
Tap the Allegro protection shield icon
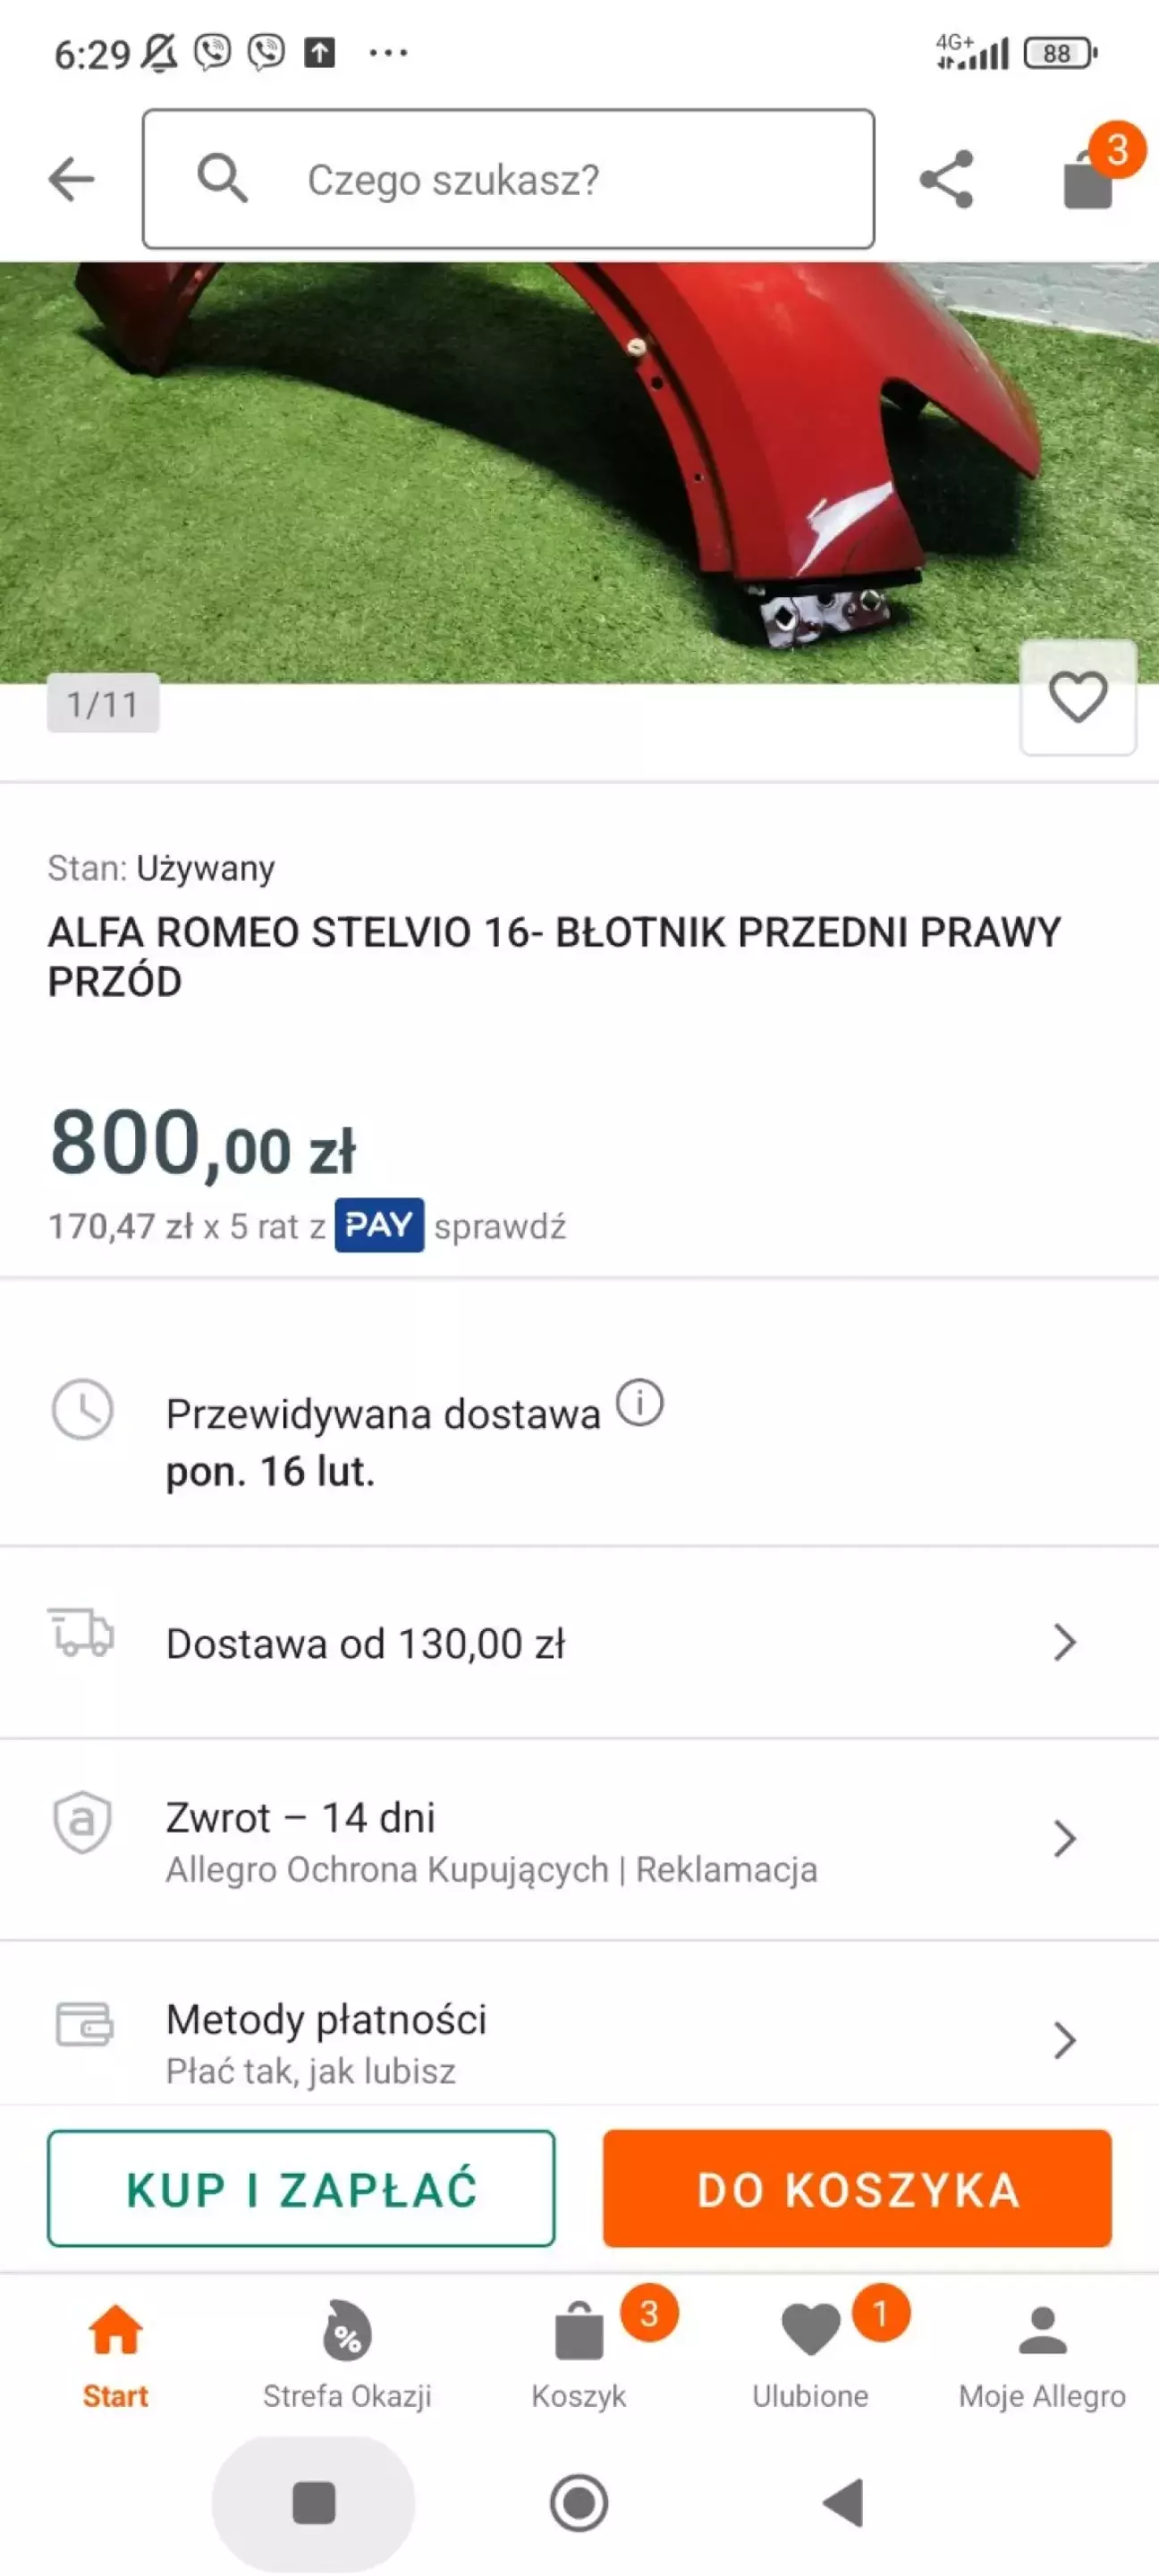tap(82, 1822)
